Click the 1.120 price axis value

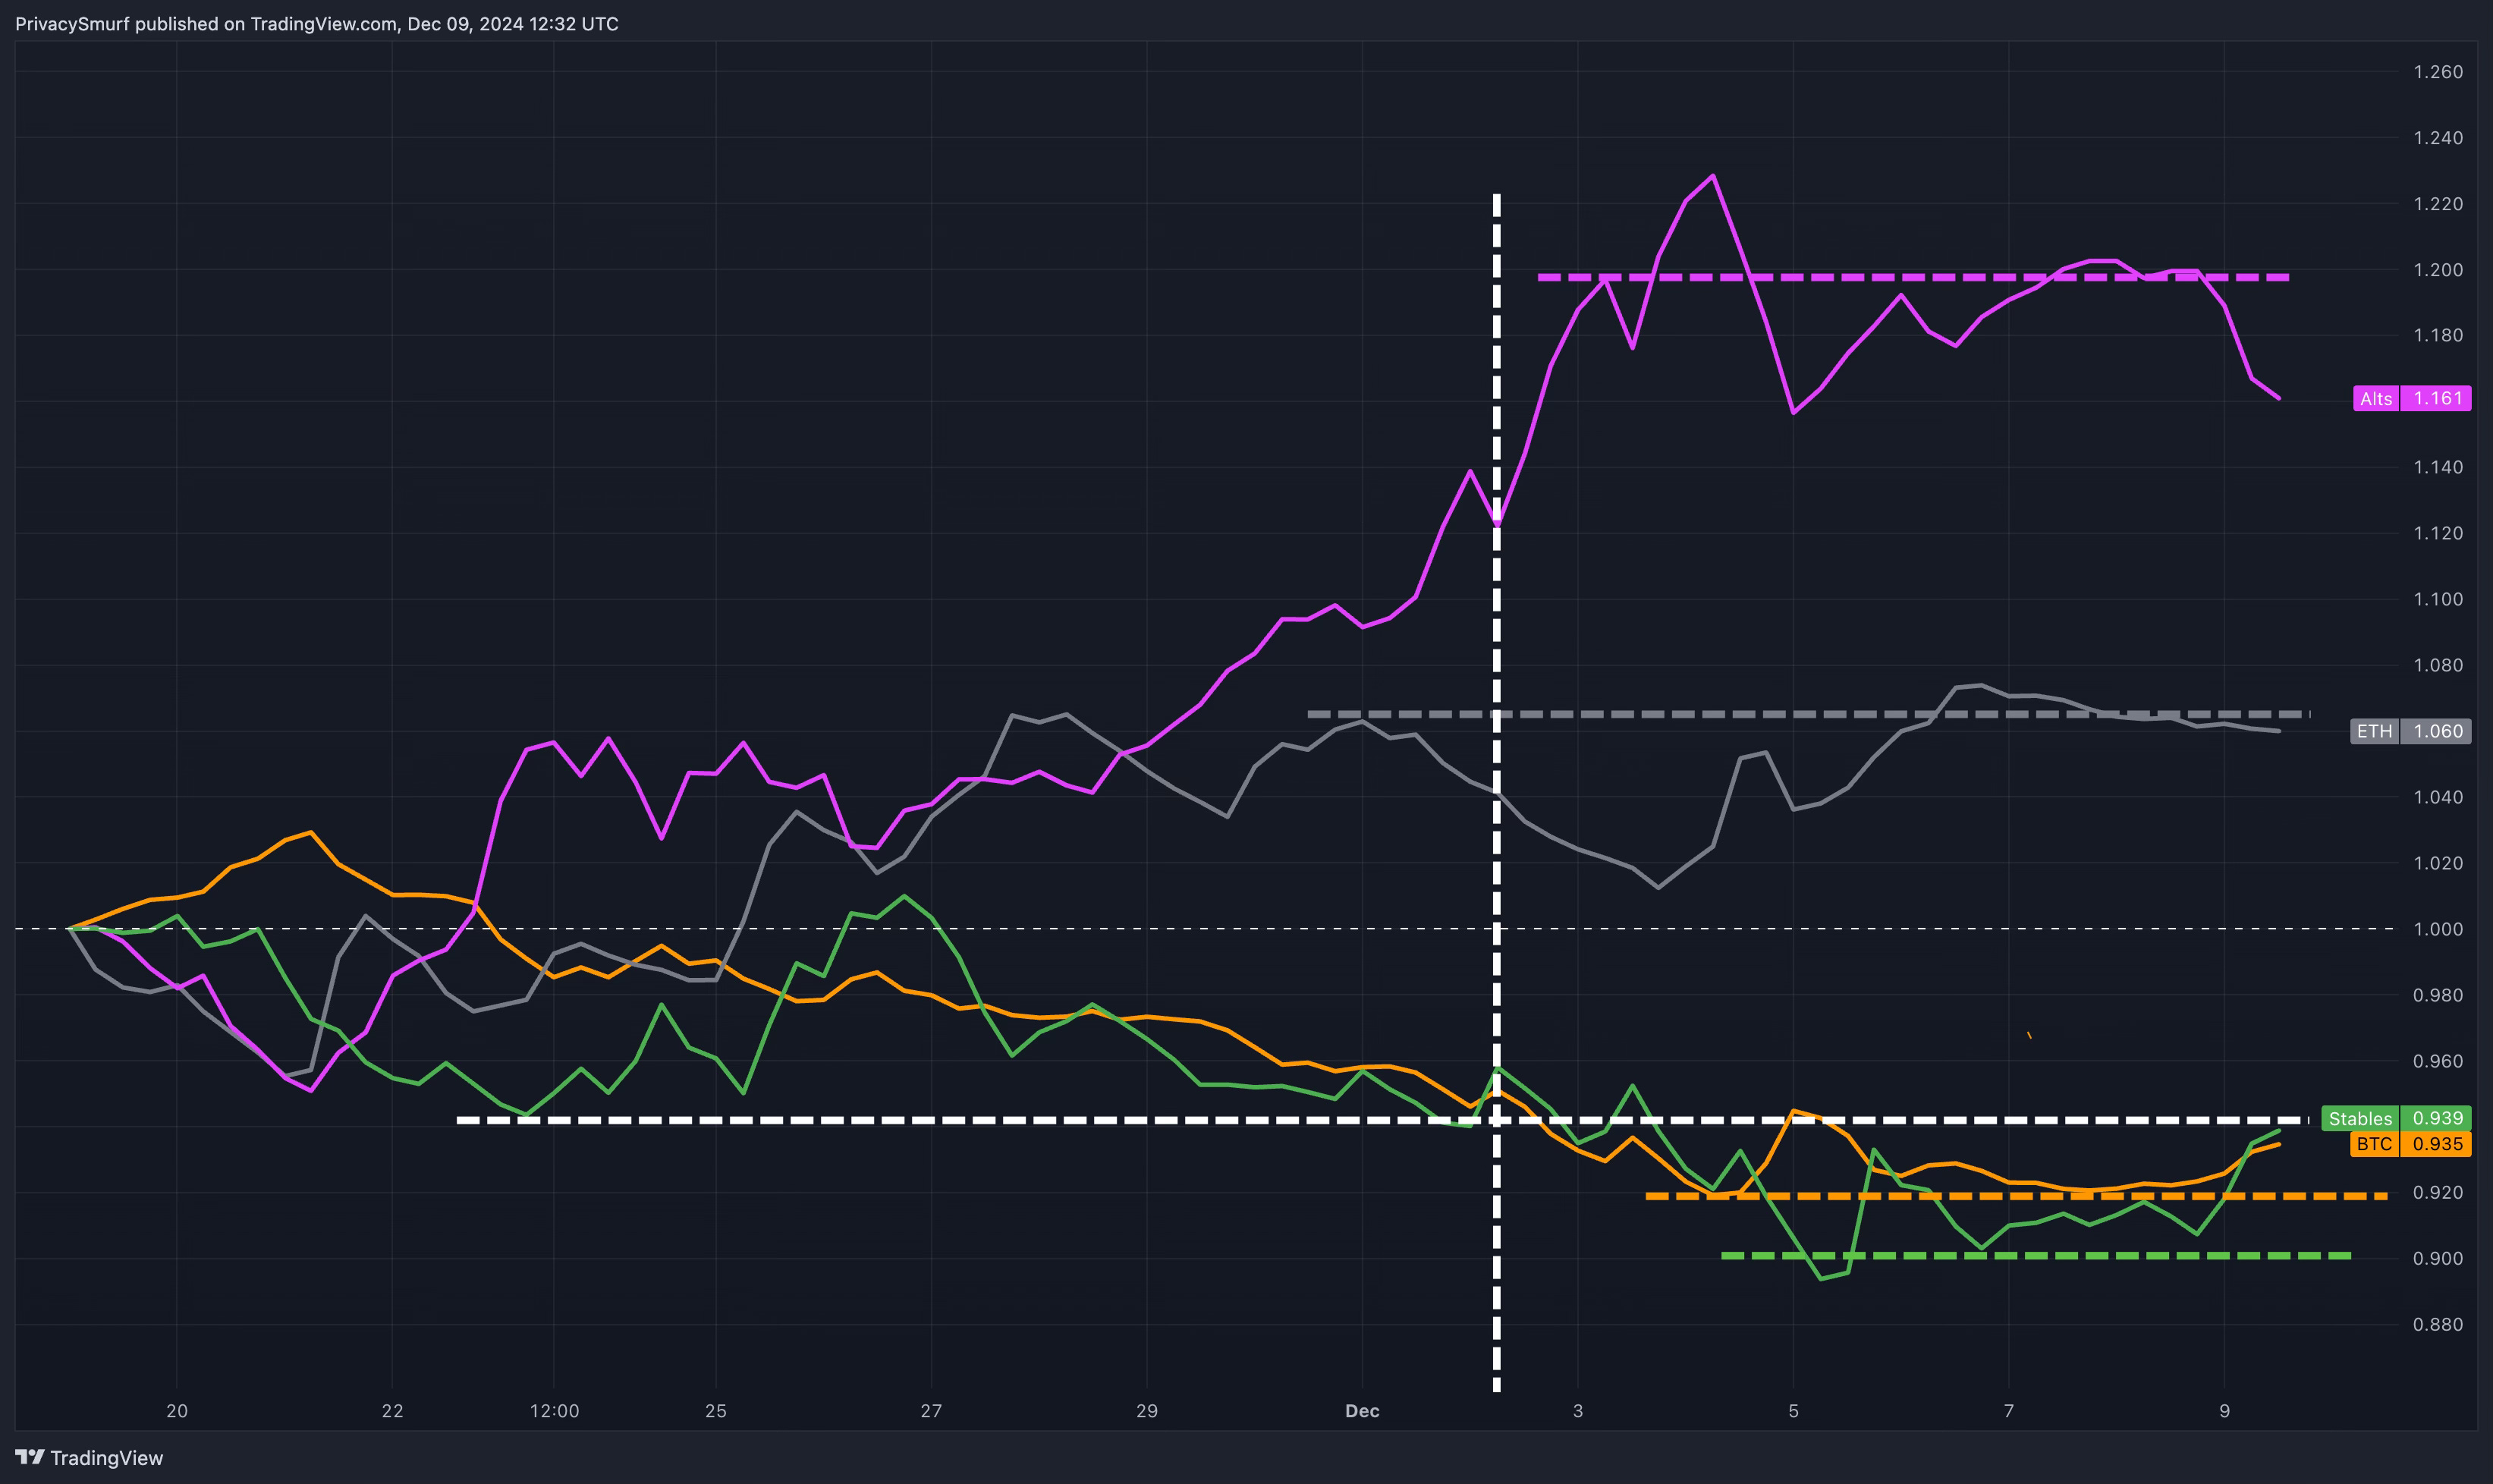click(x=2438, y=533)
